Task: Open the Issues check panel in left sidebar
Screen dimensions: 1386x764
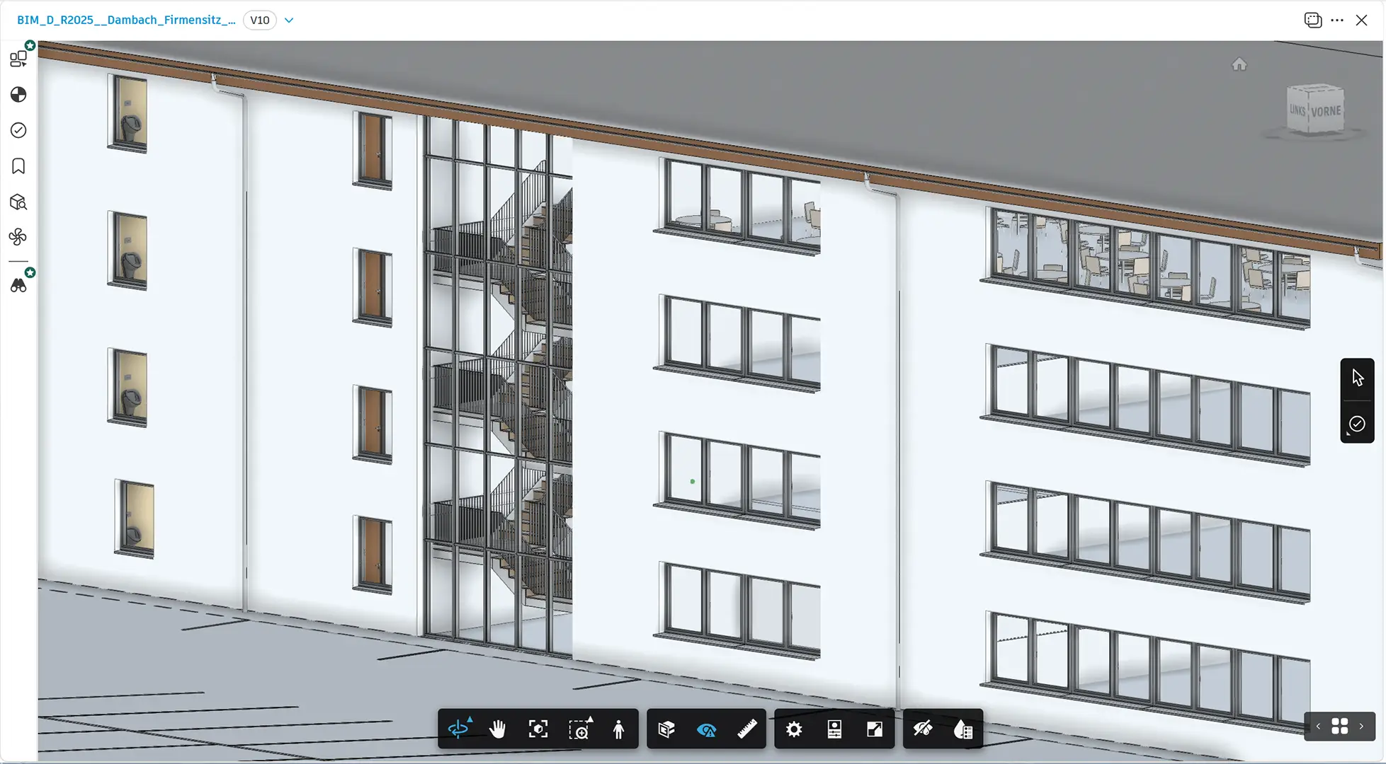Action: 18,130
